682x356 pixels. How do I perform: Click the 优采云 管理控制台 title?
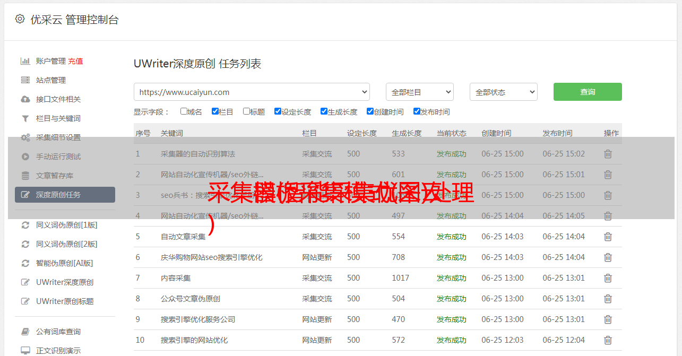coord(74,20)
